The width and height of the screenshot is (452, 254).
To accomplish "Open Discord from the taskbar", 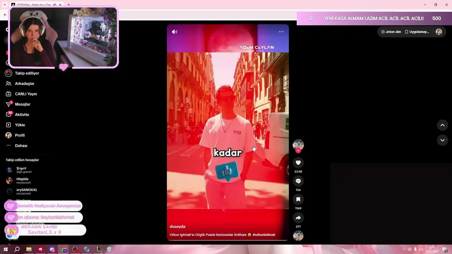I will tap(52, 249).
